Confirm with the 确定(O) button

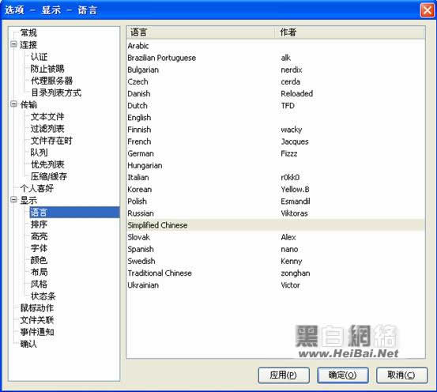click(x=343, y=375)
